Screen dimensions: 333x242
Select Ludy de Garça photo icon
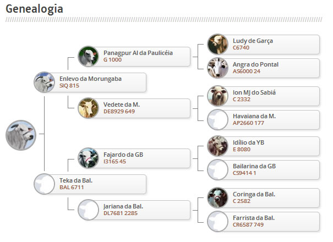pyautogui.click(x=217, y=44)
